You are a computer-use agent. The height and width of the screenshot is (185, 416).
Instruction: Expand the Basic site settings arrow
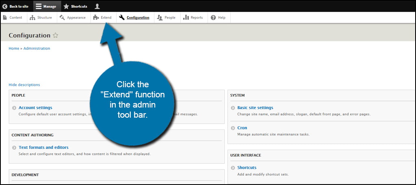[233, 108]
